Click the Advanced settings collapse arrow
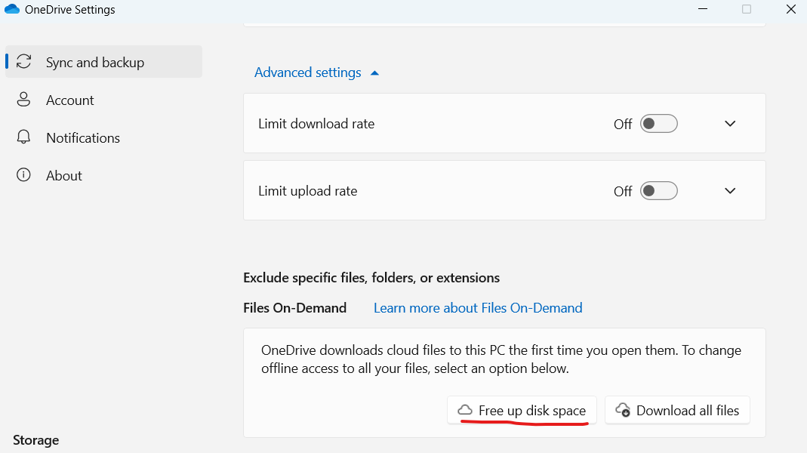Viewport: 807px width, 453px height. [374, 73]
